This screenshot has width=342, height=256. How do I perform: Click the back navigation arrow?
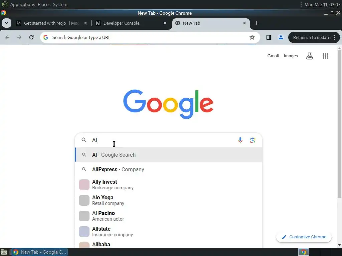point(7,37)
